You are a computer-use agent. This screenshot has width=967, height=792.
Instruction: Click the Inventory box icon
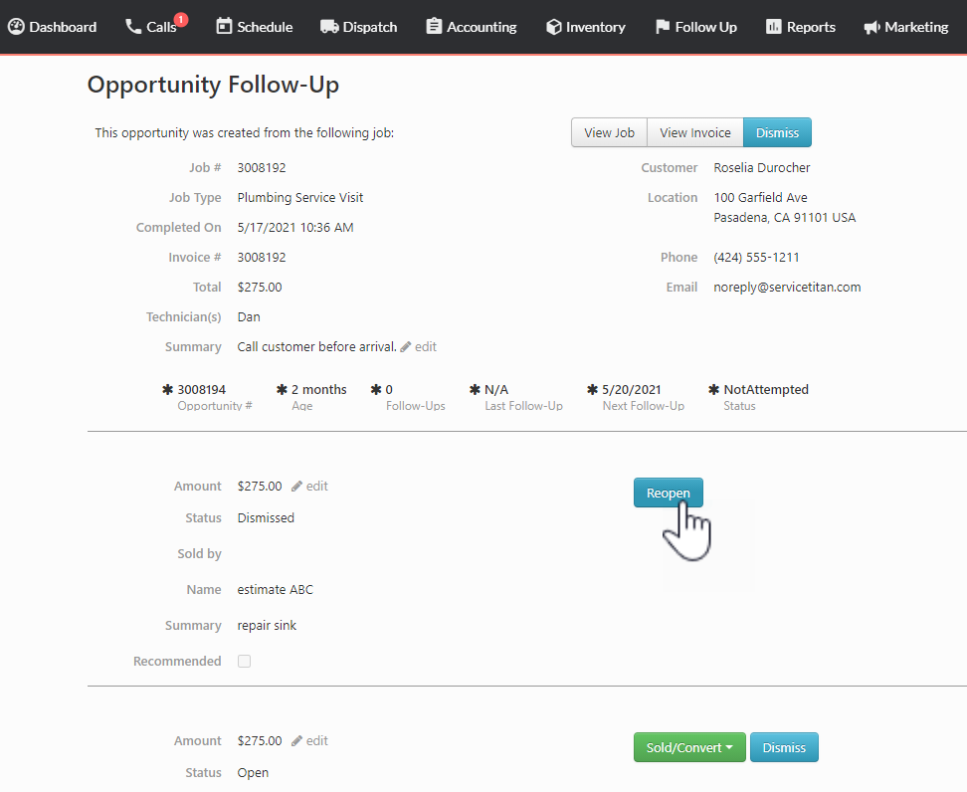(554, 27)
